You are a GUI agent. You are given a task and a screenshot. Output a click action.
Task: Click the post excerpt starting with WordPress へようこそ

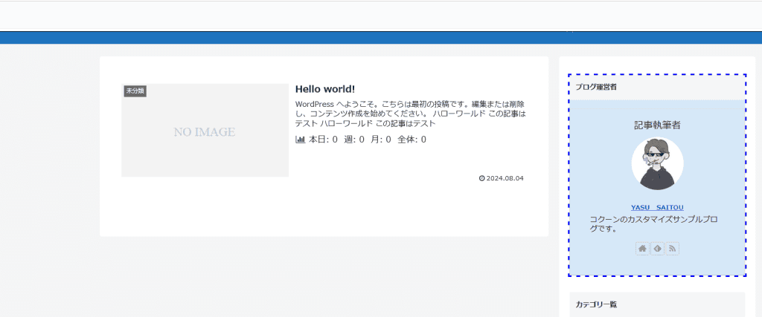tap(411, 114)
